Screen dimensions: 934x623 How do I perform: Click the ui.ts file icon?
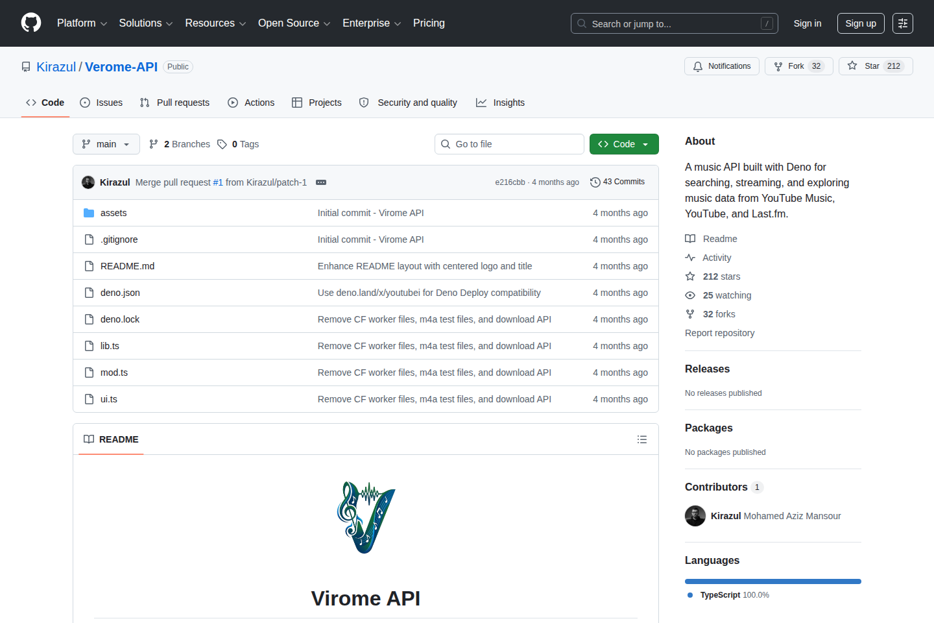pos(89,399)
